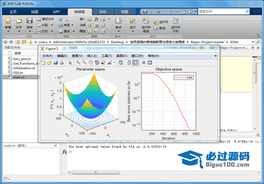The width and height of the screenshot is (264, 184).
Task: Collapse the main.m (脚本) details panel chevron
Action: 55,146
